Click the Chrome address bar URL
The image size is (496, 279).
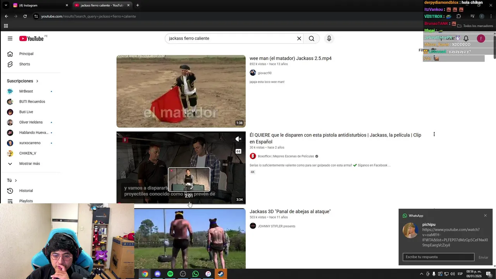click(88, 16)
